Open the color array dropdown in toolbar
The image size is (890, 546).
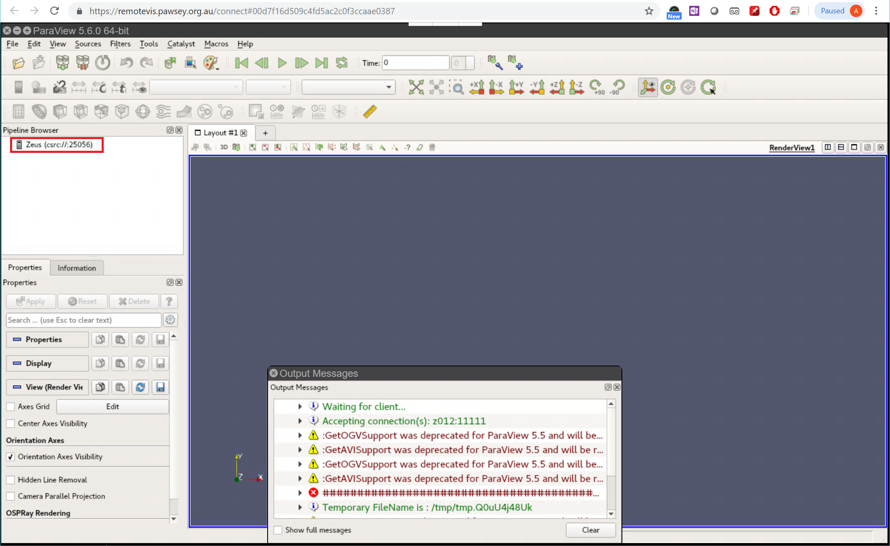tap(196, 87)
